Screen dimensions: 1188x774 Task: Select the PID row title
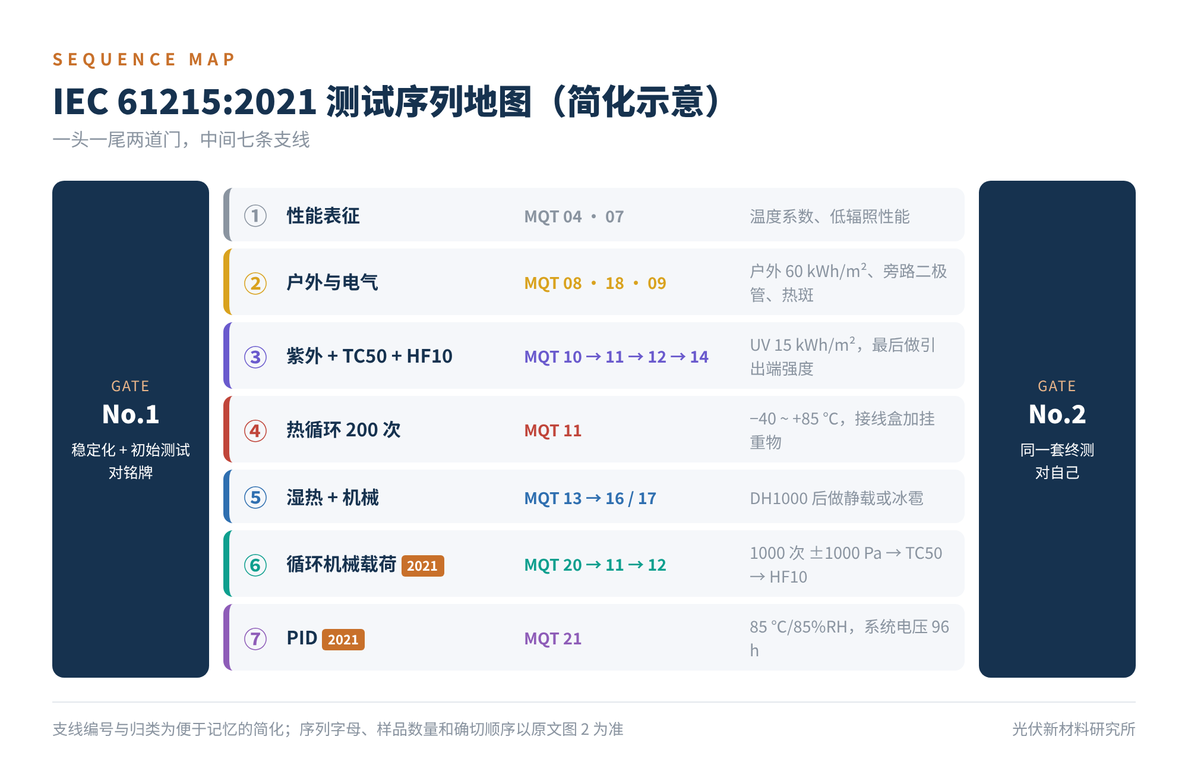click(302, 638)
